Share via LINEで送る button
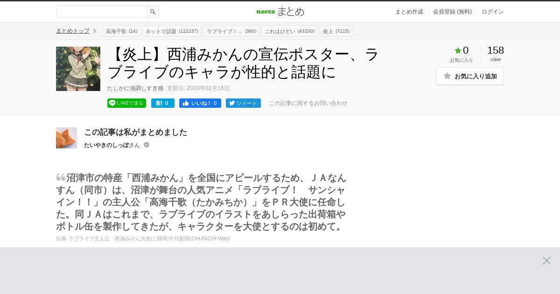560x294 pixels. 126,103
